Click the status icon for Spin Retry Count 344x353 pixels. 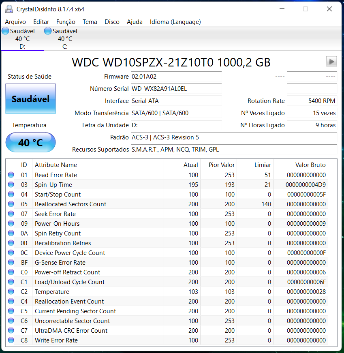[11, 233]
